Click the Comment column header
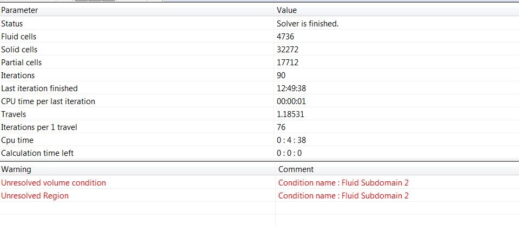 tap(397, 169)
